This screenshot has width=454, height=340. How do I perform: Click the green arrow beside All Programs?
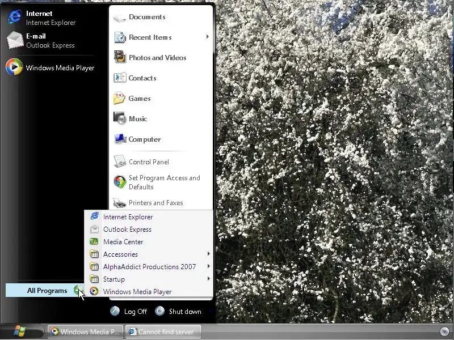point(78,290)
